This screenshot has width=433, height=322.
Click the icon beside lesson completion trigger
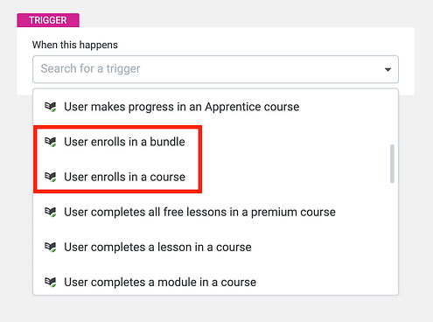pyautogui.click(x=50, y=247)
